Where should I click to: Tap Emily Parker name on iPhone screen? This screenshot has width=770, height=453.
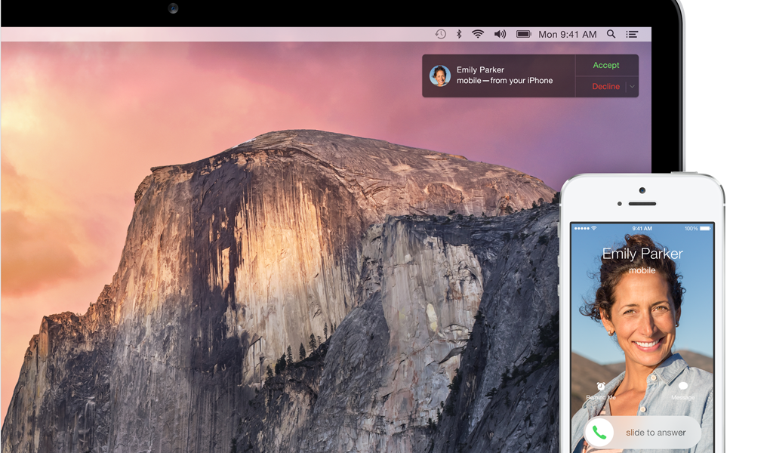pyautogui.click(x=642, y=254)
